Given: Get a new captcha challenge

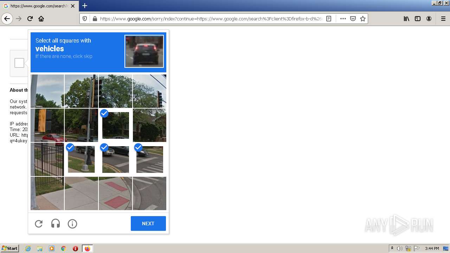Looking at the screenshot, I should tap(39, 223).
